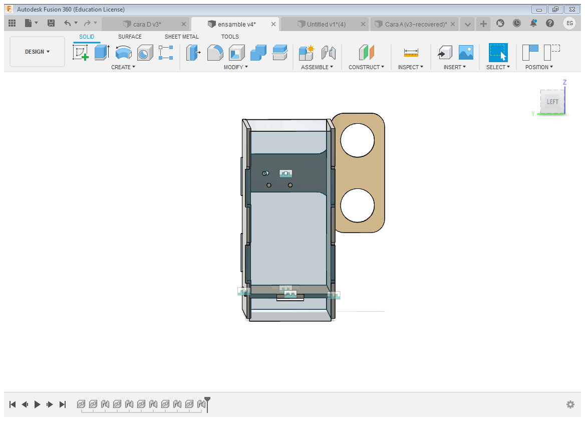Expand the CREATE menu dropdown
This screenshot has height=421, width=585.
tap(123, 67)
